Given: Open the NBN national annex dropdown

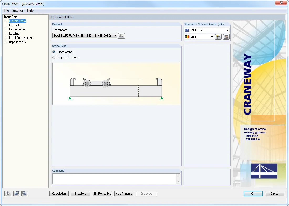Looking at the screenshot, I should tap(199, 37).
